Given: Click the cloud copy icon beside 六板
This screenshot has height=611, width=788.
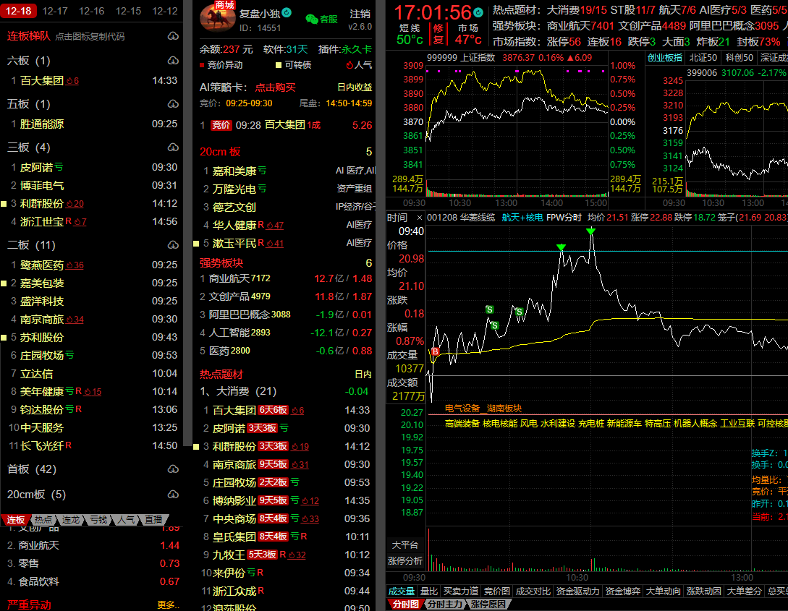Looking at the screenshot, I should click(172, 61).
